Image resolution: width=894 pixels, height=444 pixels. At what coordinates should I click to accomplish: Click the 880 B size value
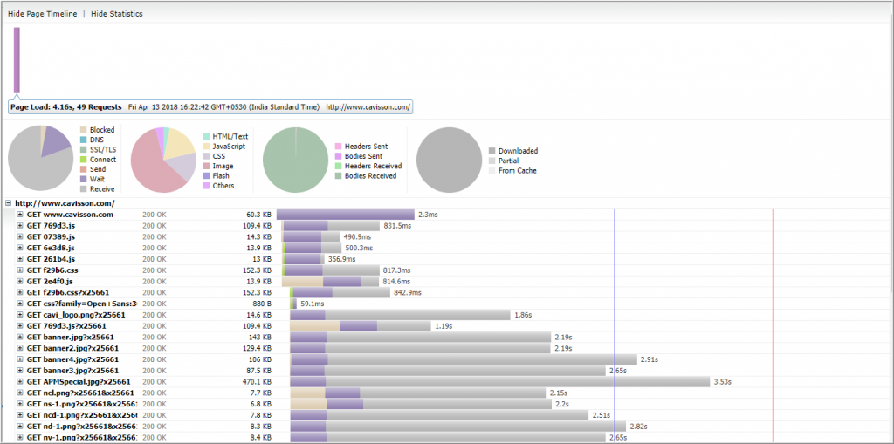pos(261,304)
